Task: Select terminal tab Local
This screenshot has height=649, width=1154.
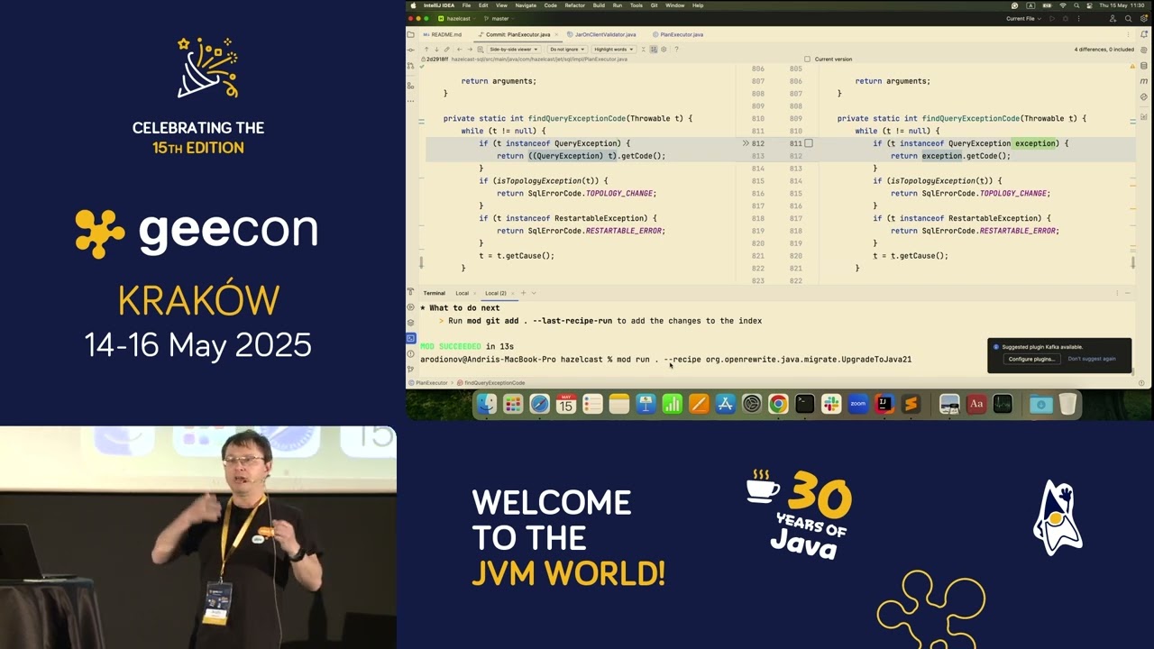Action: click(x=462, y=293)
